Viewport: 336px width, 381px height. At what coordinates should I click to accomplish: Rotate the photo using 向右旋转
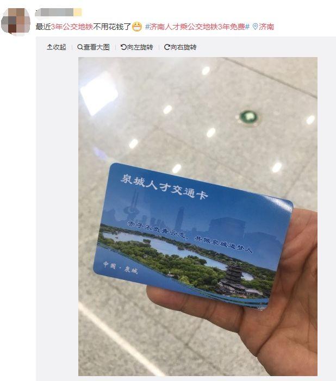[x=181, y=47]
